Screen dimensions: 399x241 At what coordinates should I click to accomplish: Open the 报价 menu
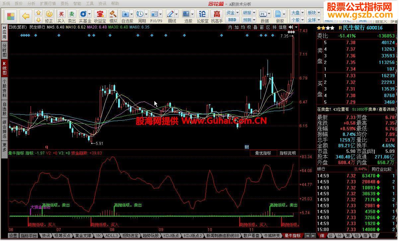[19, 4]
